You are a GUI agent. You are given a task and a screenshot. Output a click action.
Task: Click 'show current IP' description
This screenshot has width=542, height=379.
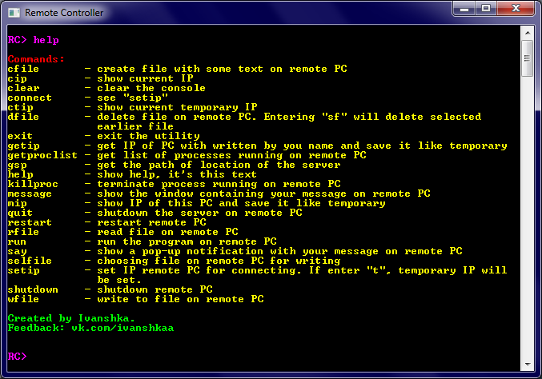(x=145, y=78)
